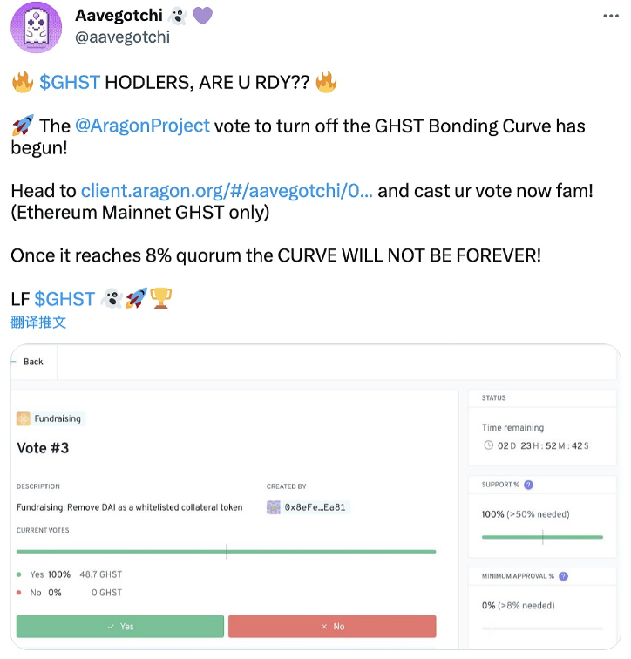
Task: Vote with the green Yes button
Action: 120,626
